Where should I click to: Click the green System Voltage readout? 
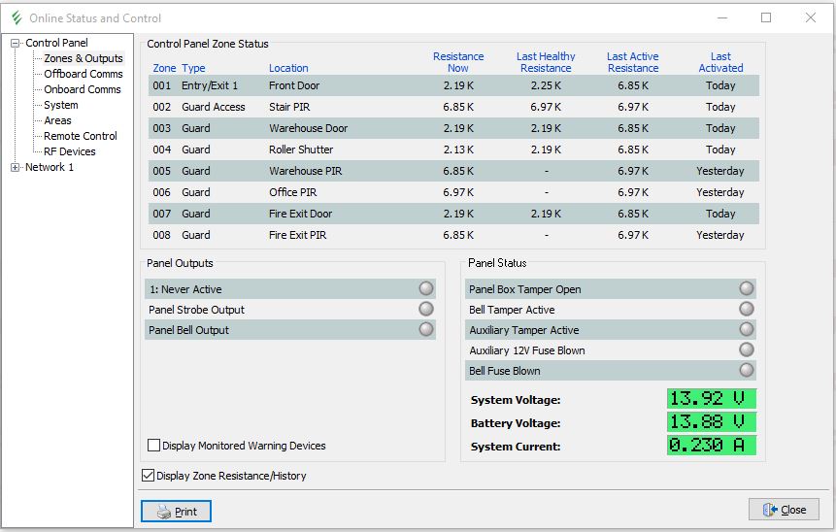[x=711, y=399]
